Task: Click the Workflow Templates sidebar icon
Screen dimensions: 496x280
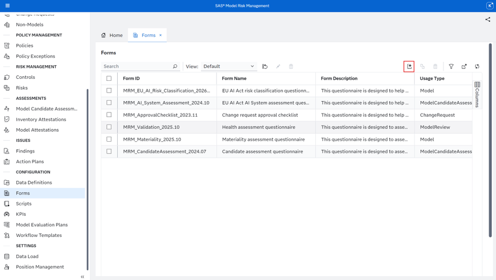Action: [6, 235]
